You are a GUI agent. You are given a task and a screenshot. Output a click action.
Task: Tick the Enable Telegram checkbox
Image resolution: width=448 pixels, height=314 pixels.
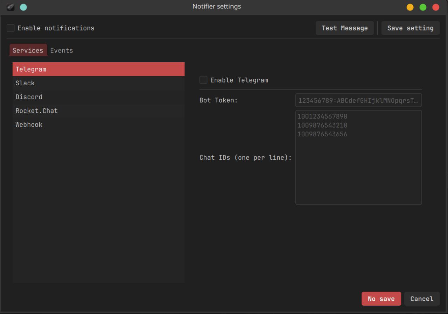click(x=203, y=80)
